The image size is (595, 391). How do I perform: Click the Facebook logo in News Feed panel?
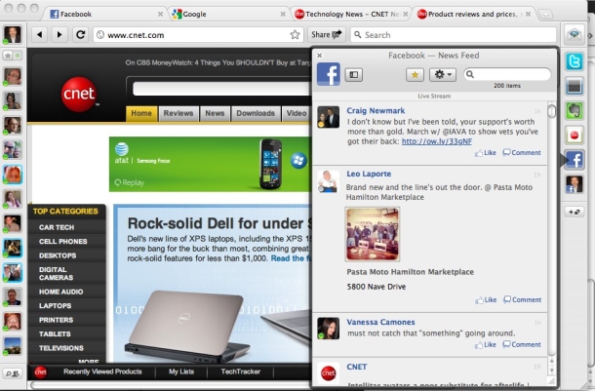pyautogui.click(x=329, y=74)
